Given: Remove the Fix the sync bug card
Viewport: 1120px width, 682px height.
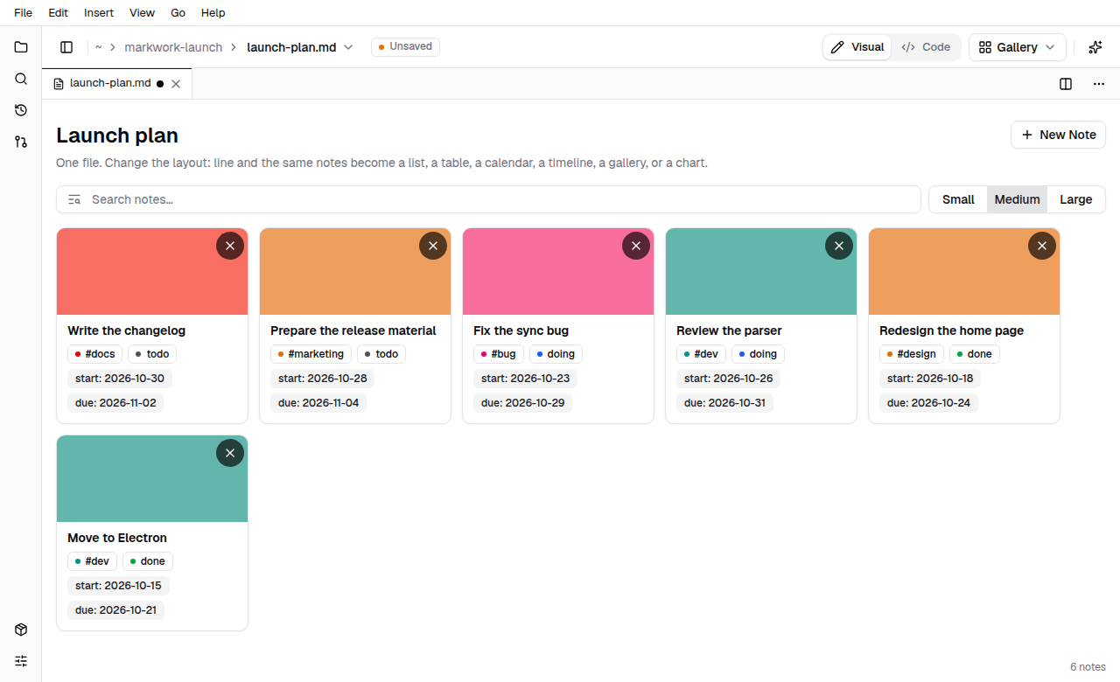Looking at the screenshot, I should click(636, 247).
